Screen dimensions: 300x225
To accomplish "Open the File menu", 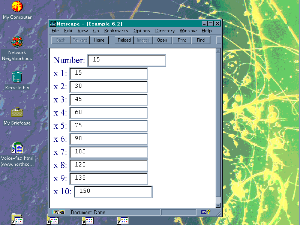I will [55, 31].
